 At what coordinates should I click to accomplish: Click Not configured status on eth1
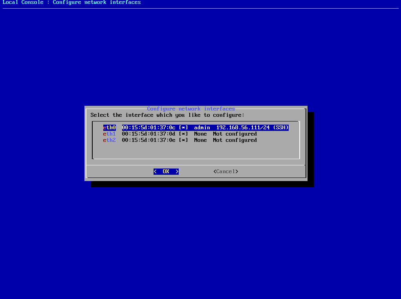click(x=235, y=134)
